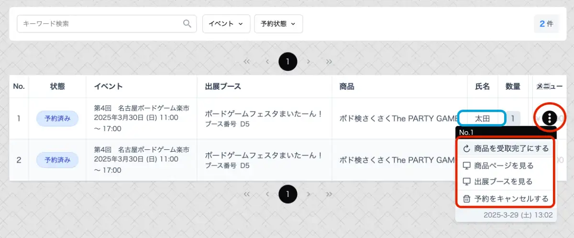Click the top previous-page chevron
The width and height of the screenshot is (574, 238).
click(x=267, y=62)
